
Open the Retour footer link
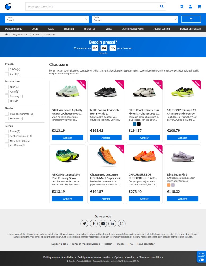click(108, 244)
